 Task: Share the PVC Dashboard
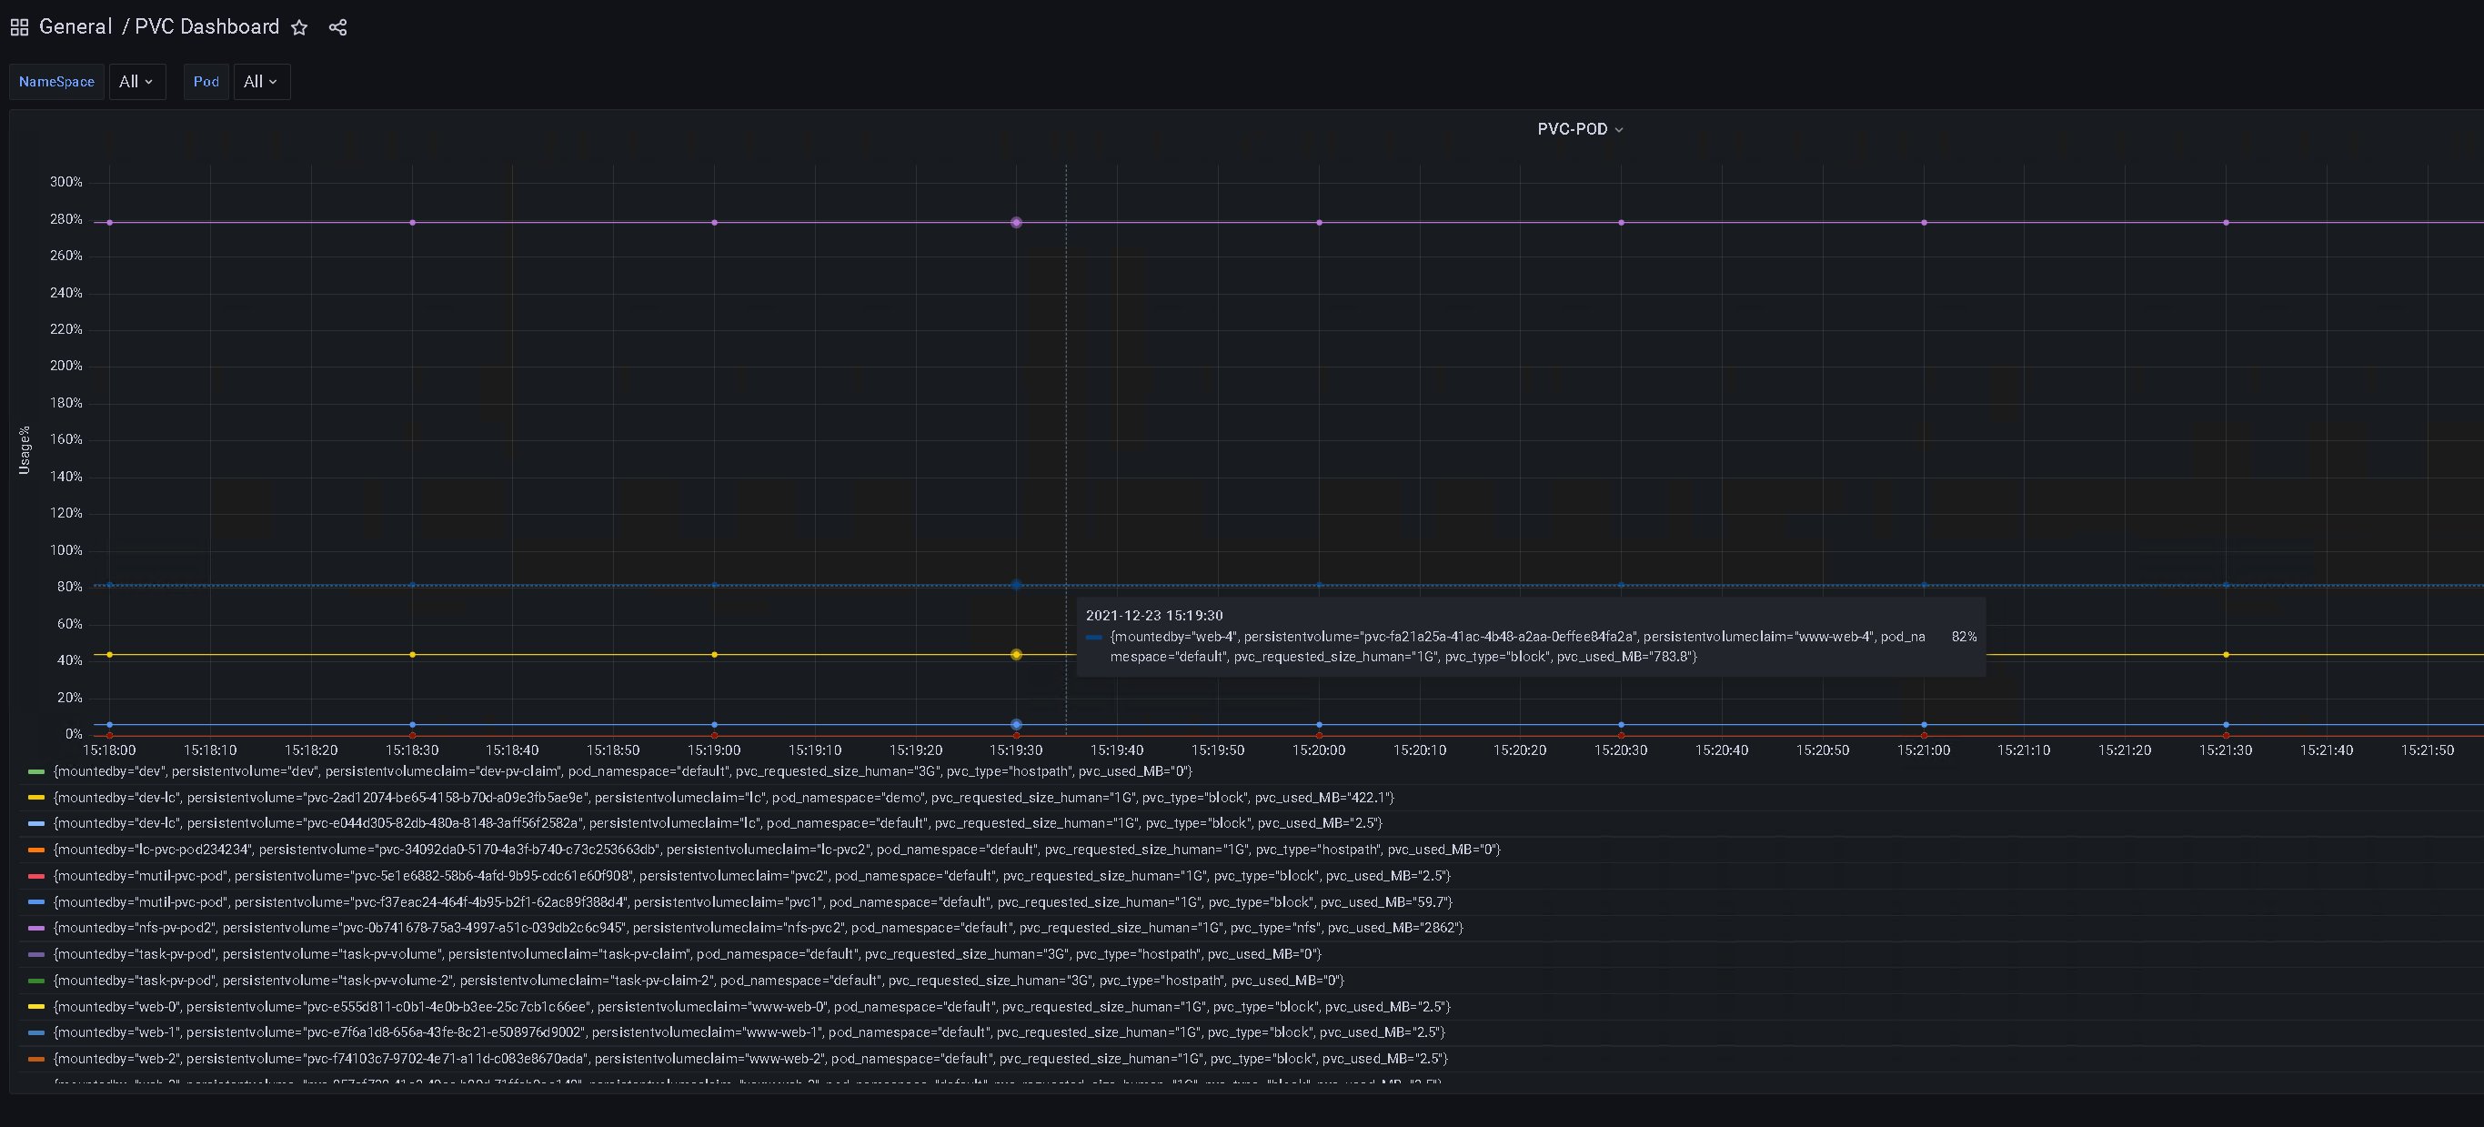(x=337, y=27)
